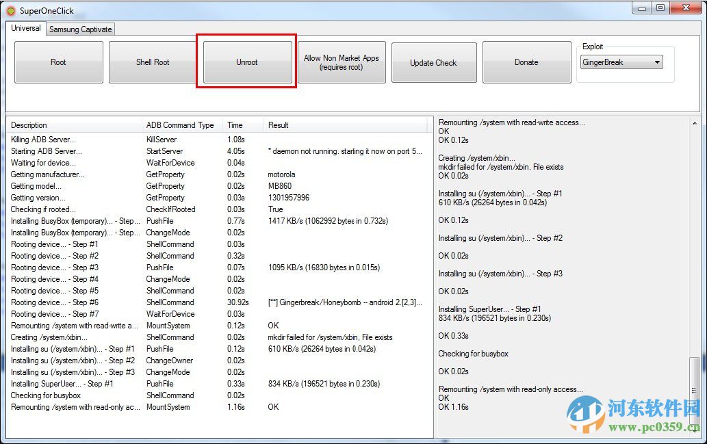707x444 pixels.
Task: Sort by Result column header
Action: (x=345, y=125)
